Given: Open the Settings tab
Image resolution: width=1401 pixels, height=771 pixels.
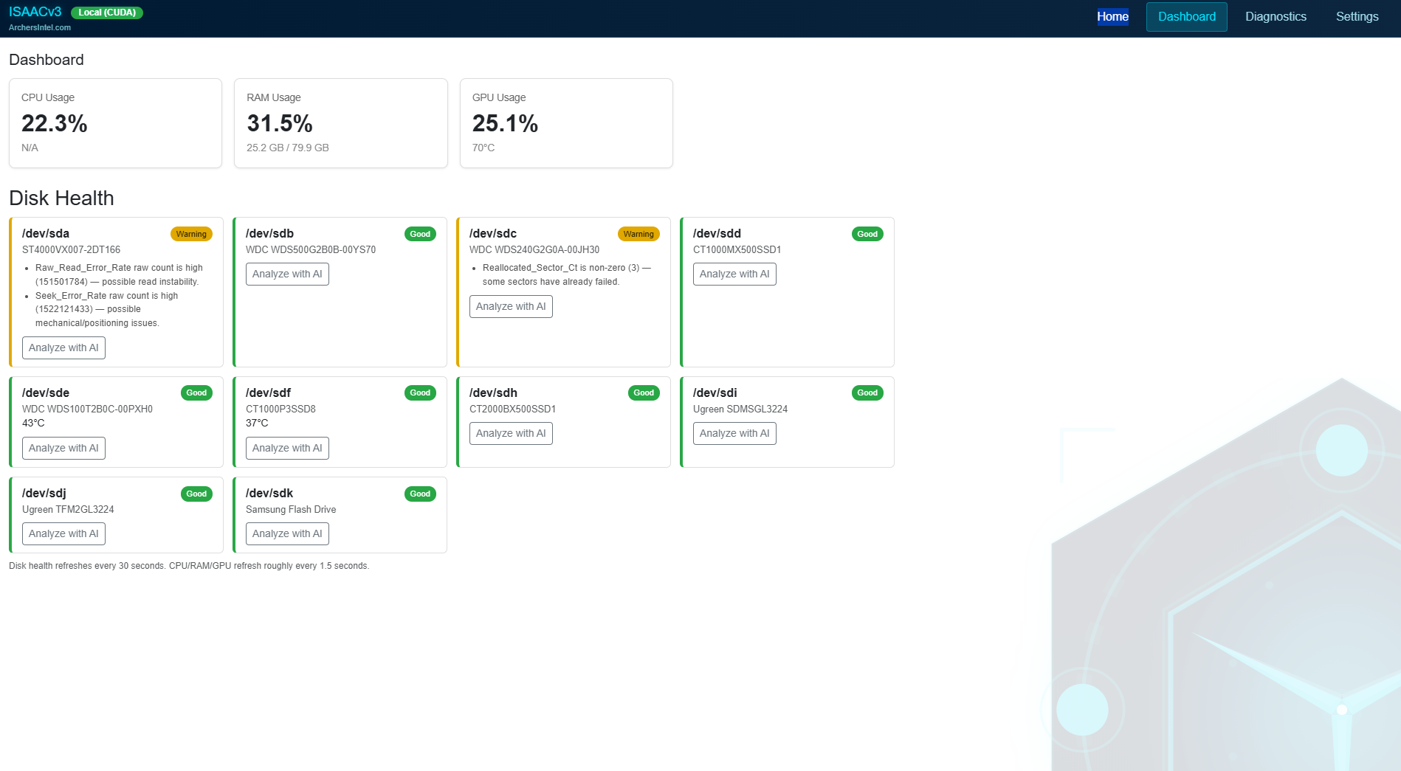Looking at the screenshot, I should click(x=1357, y=17).
